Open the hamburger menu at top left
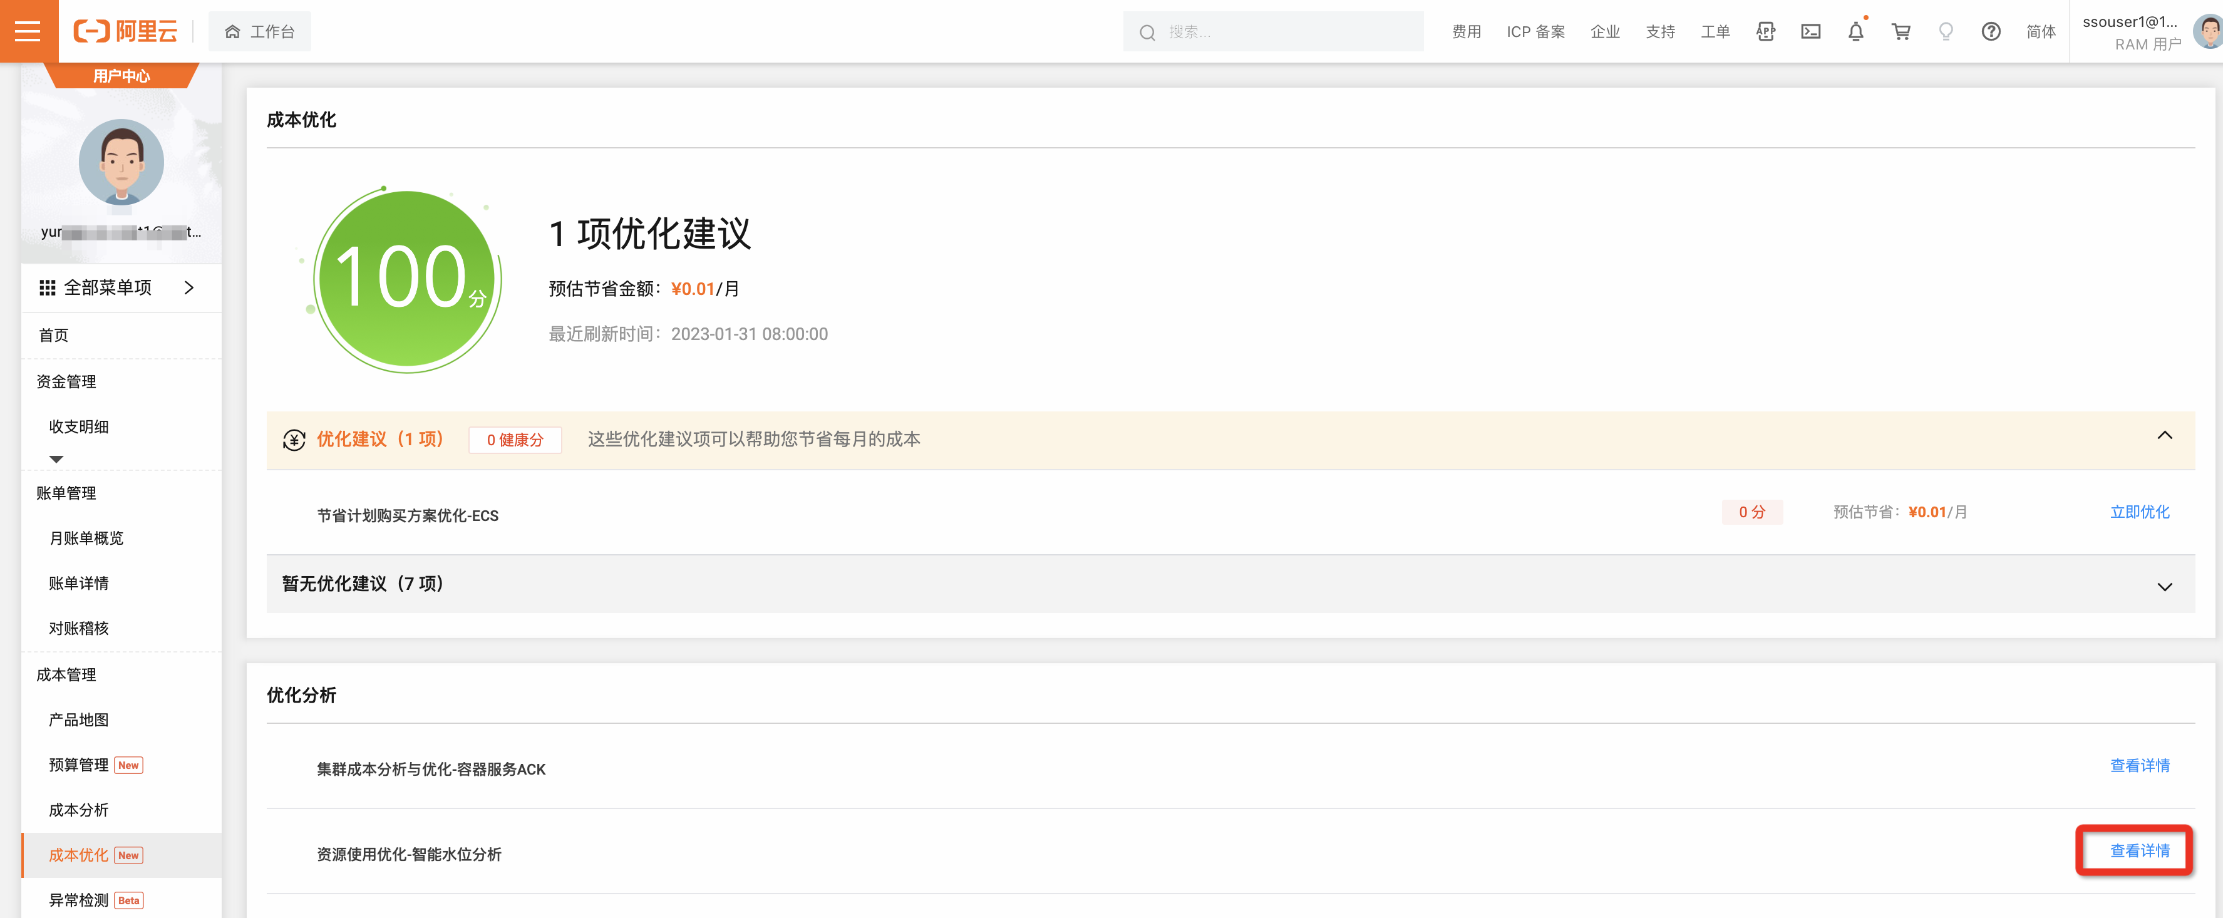Screen dimensions: 2223x918 [28, 31]
